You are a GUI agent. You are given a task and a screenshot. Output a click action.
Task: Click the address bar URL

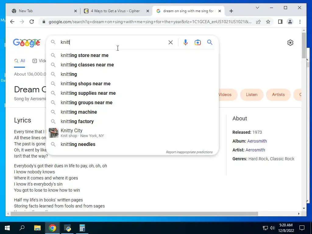150,22
